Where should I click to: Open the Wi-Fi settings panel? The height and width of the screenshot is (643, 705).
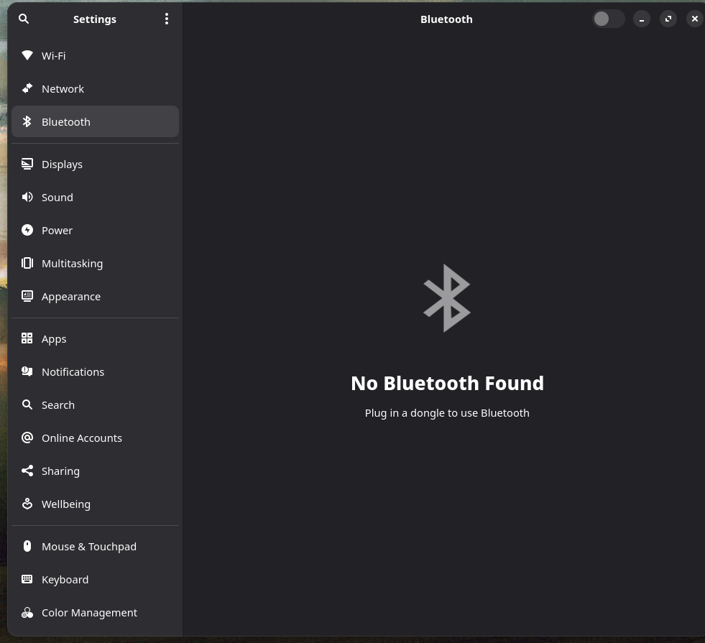click(96, 56)
